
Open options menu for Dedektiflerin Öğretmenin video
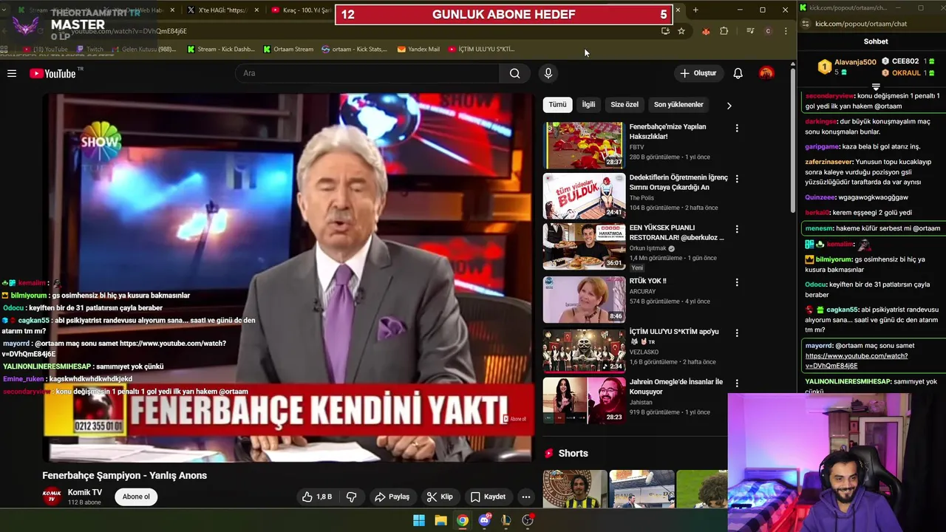[737, 179]
